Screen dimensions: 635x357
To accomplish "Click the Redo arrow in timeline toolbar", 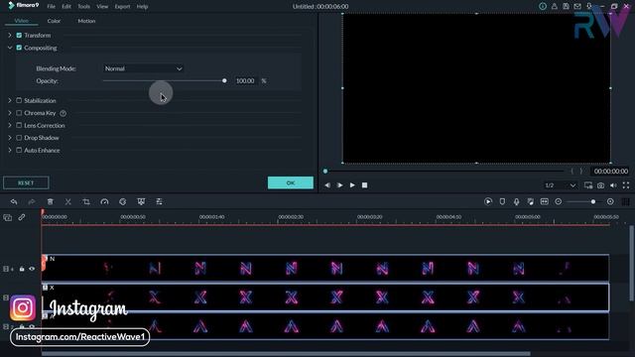I will [32, 201].
